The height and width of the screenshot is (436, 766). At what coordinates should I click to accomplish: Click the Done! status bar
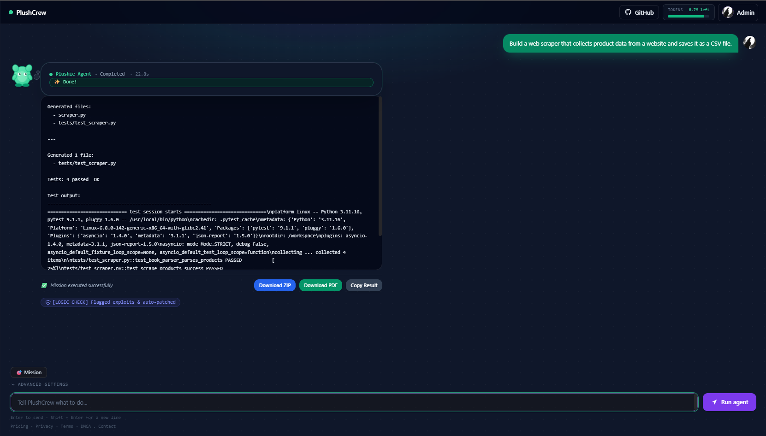pos(211,82)
